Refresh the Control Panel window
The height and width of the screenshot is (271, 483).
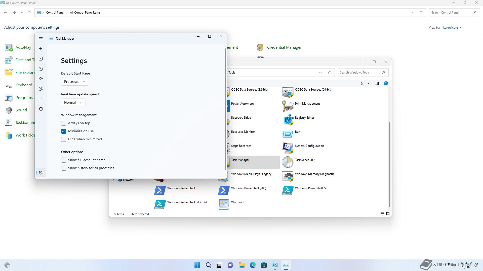click(421, 13)
